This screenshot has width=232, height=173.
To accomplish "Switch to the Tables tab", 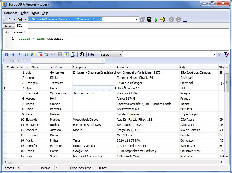I will (9, 26).
